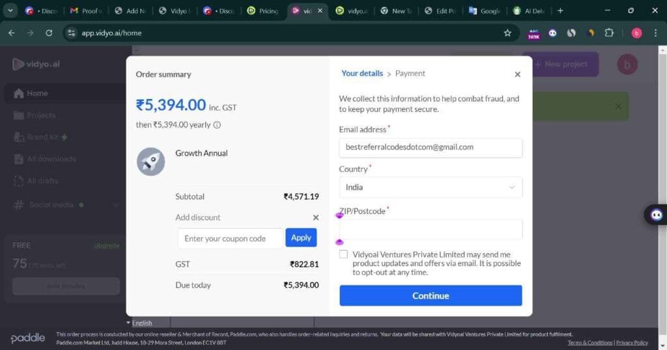
Task: Click the address bar URL
Action: (x=111, y=33)
